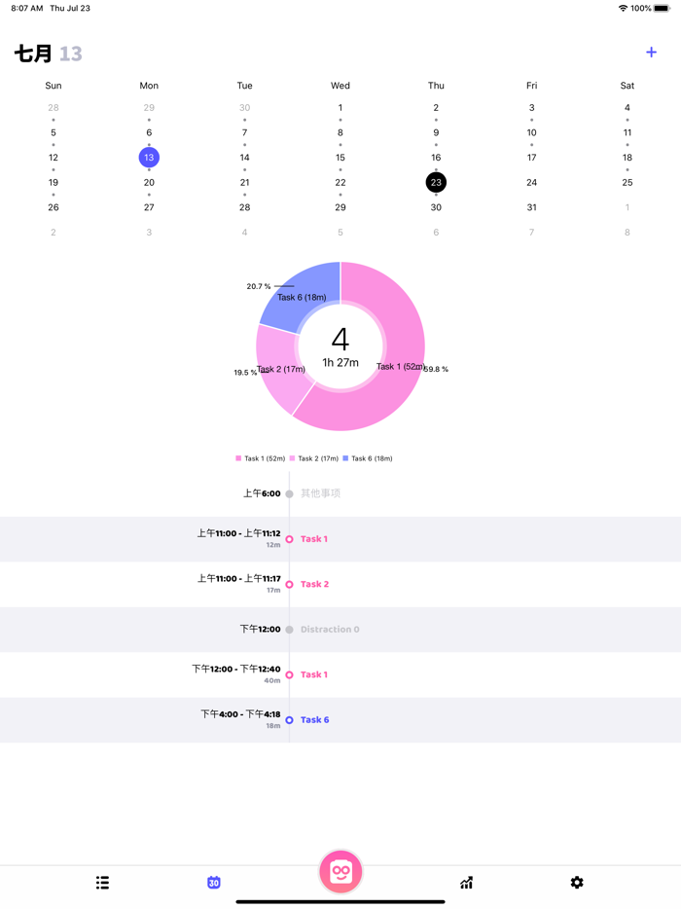Open the settings gear icon
681x909 pixels.
click(577, 882)
